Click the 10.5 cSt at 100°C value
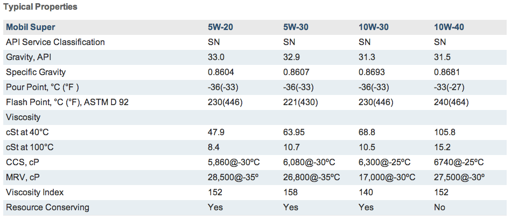 (367, 148)
